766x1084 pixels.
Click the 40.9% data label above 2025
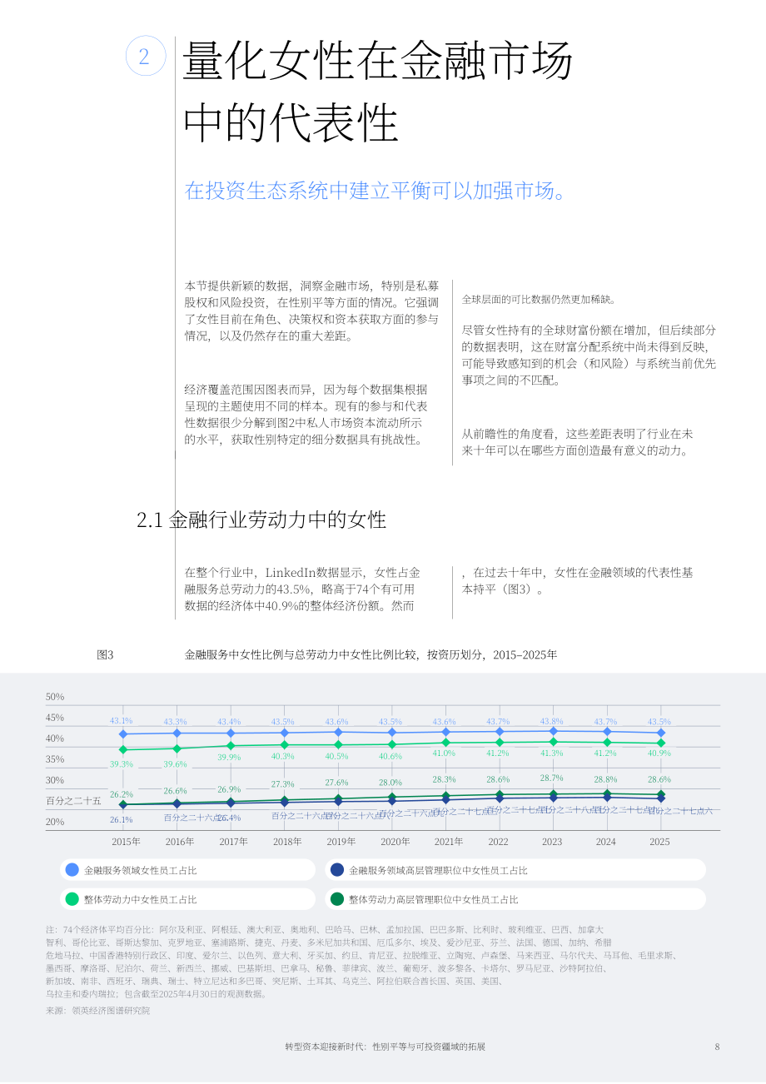[659, 753]
